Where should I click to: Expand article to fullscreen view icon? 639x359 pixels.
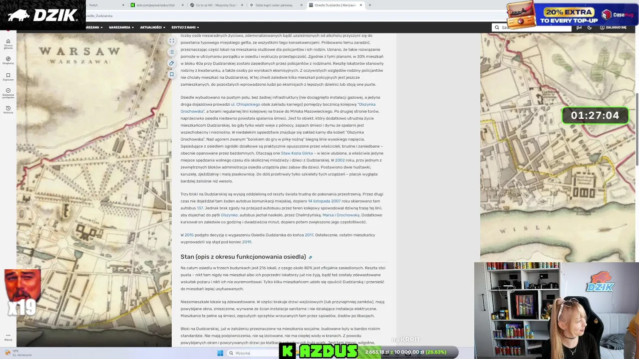point(172,41)
